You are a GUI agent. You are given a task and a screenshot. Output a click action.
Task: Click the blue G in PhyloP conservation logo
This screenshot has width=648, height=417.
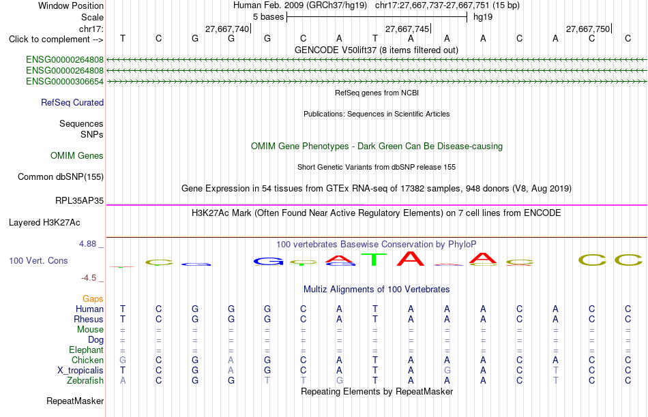point(268,262)
